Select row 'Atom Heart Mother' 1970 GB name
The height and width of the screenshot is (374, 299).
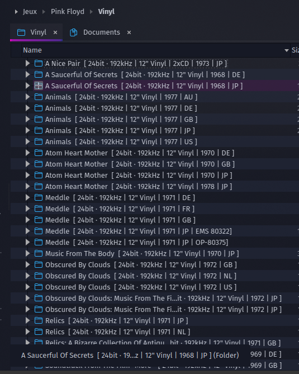(x=140, y=164)
